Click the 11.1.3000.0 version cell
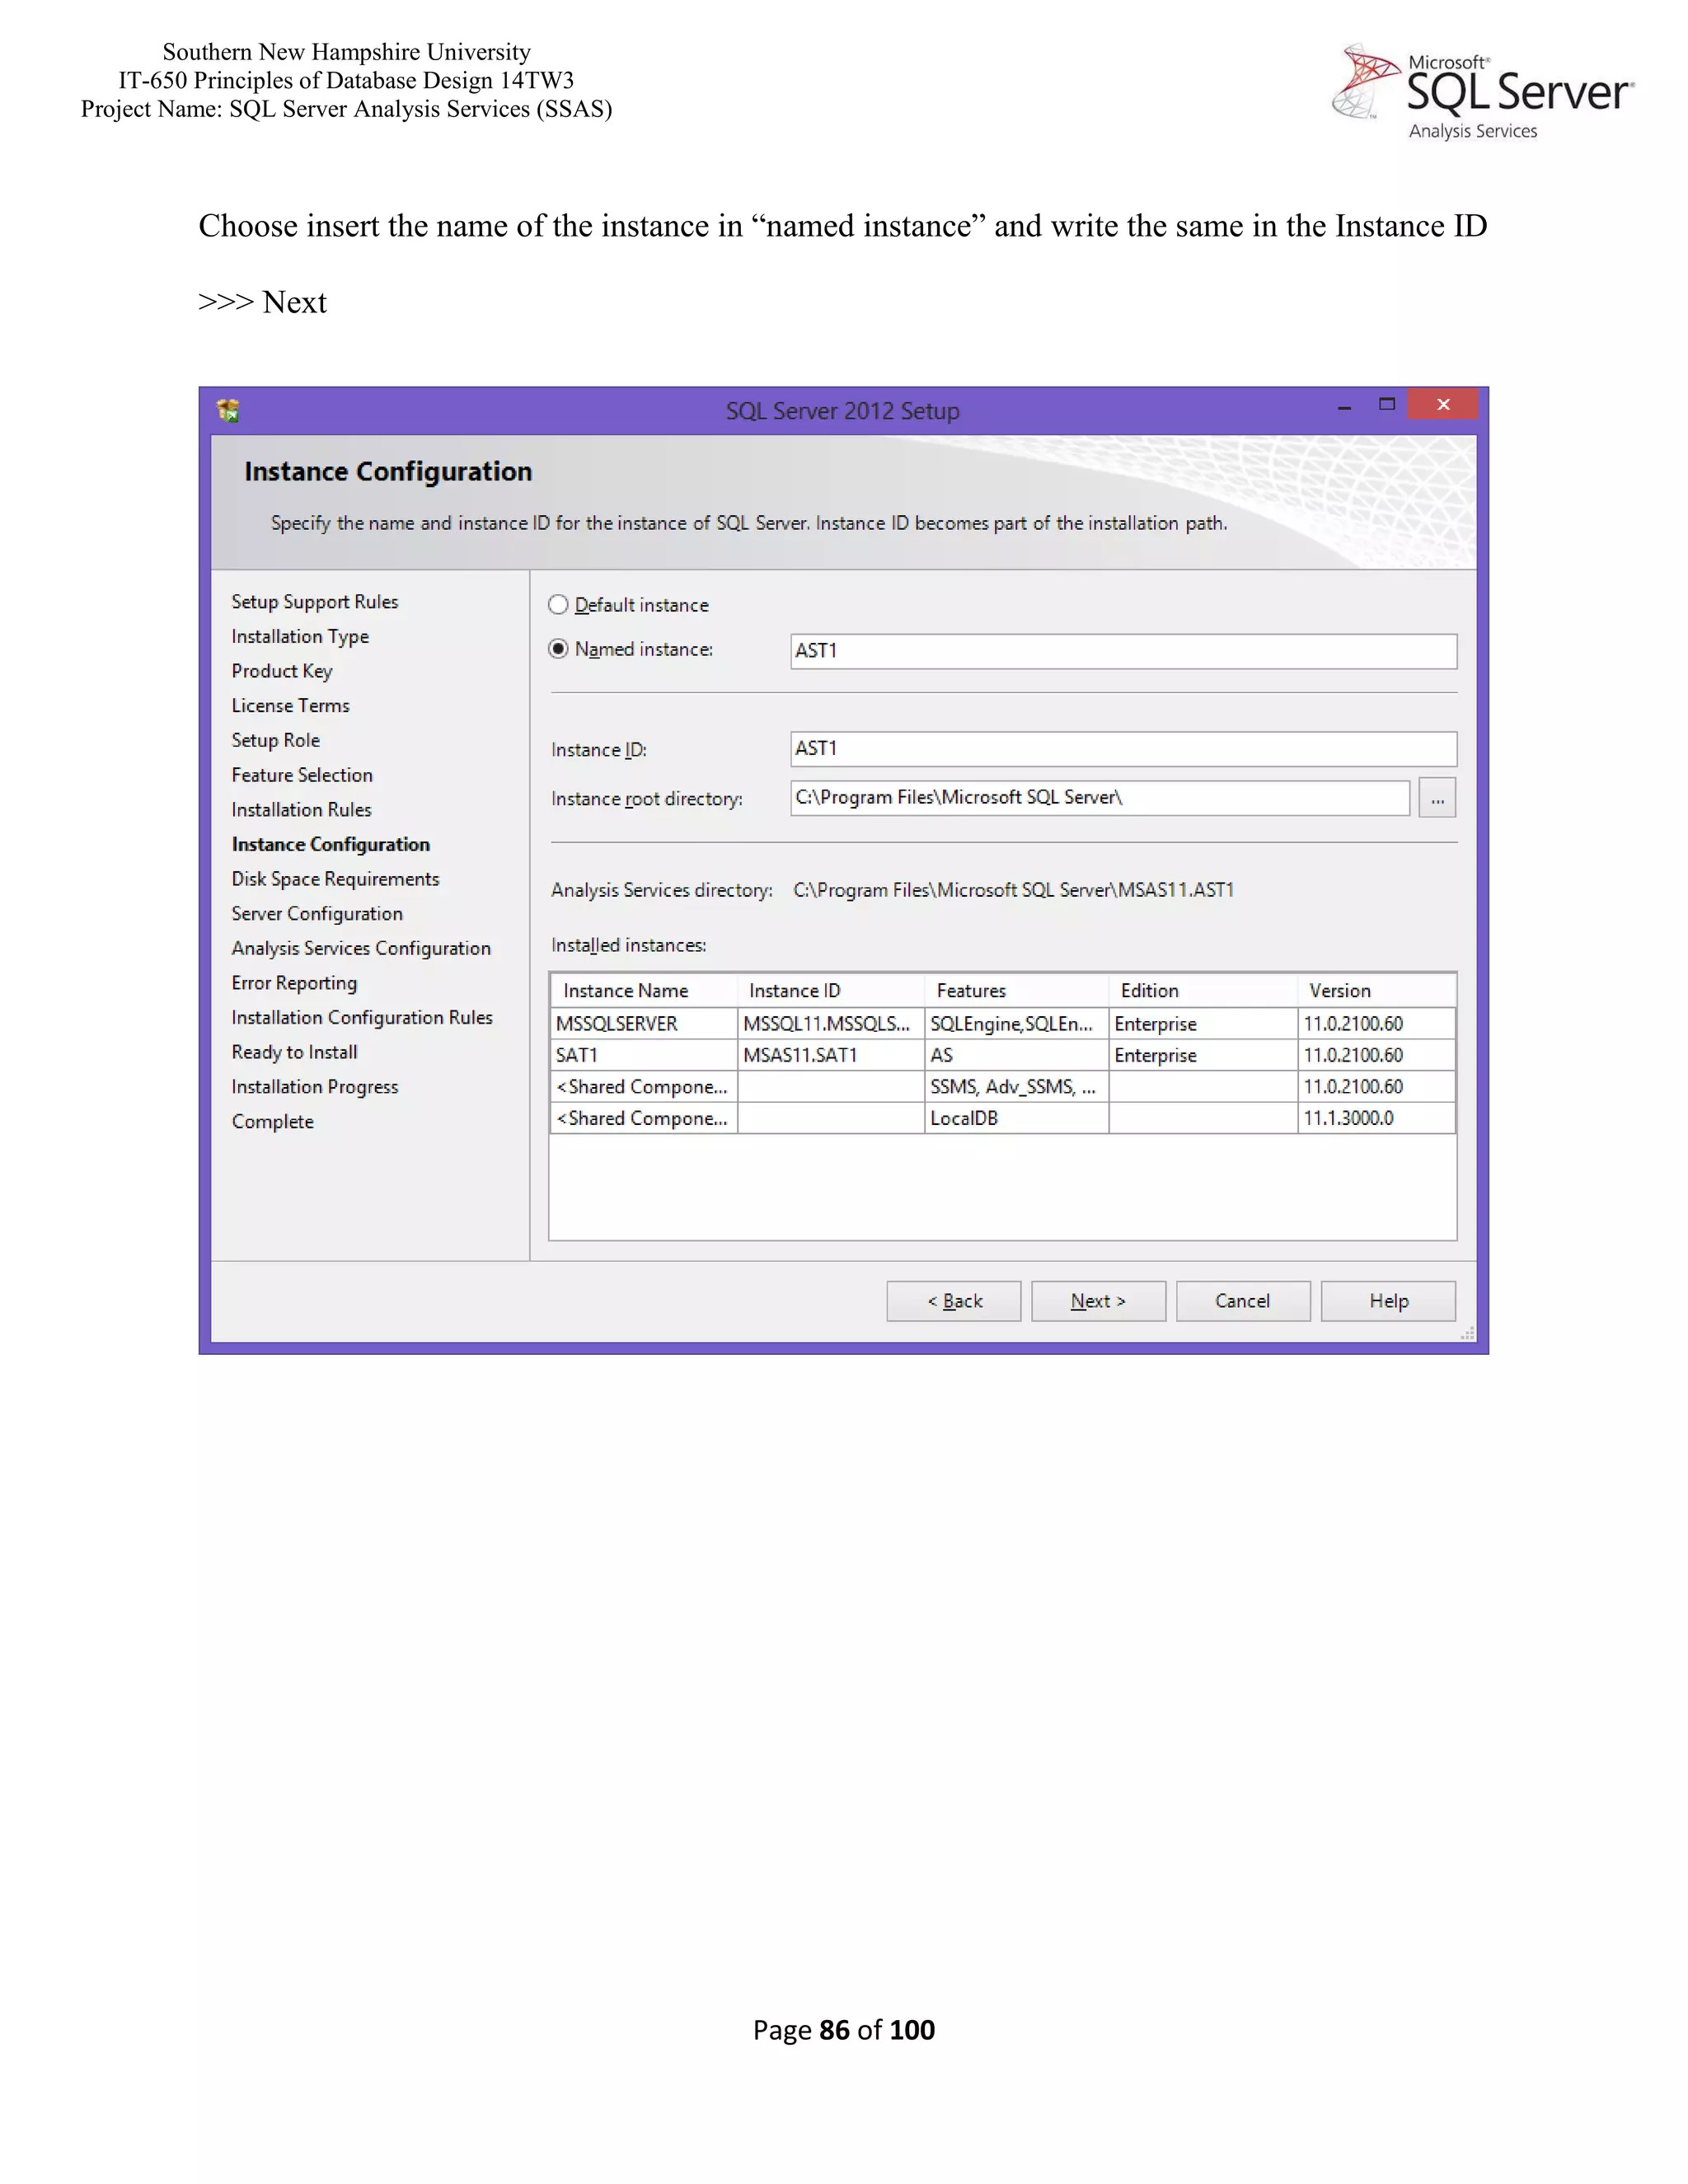Screen dimensions: 1688x2184 pyautogui.click(x=1376, y=1118)
